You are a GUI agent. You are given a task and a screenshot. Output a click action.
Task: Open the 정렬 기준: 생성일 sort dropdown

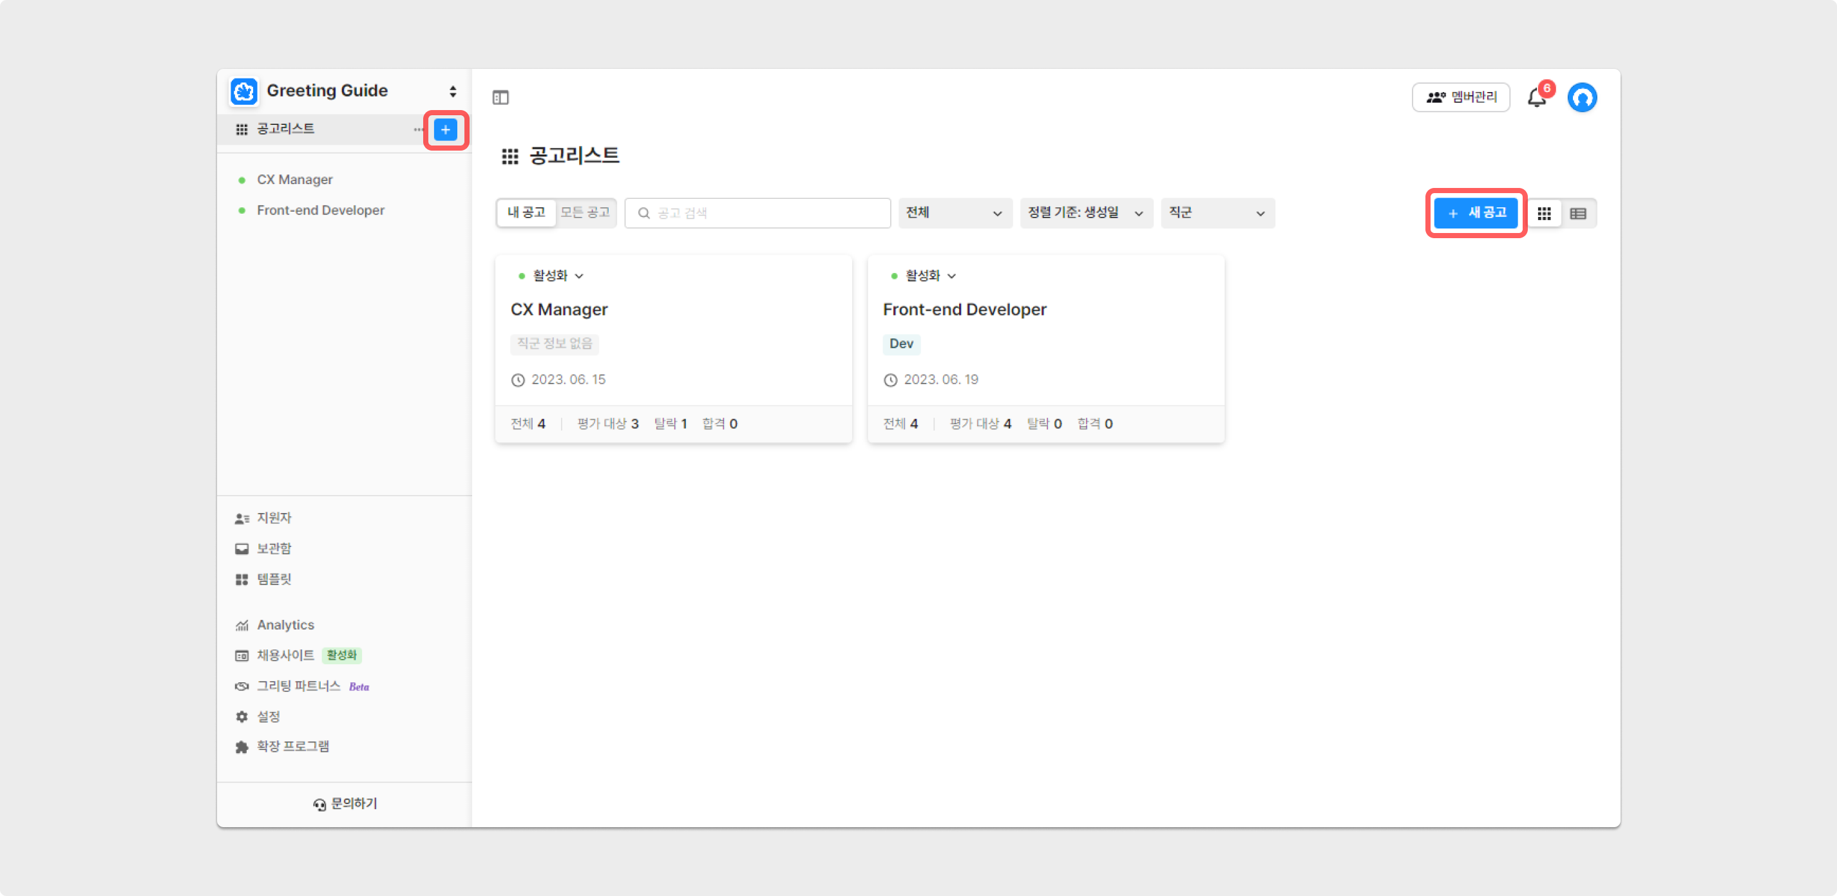tap(1085, 213)
